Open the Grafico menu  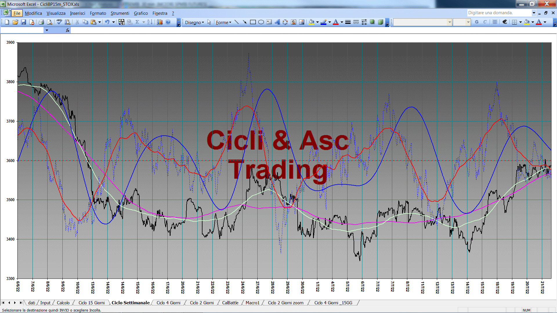pyautogui.click(x=141, y=13)
